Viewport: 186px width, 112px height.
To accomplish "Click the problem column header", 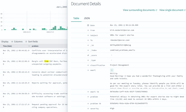I will (35, 46).
